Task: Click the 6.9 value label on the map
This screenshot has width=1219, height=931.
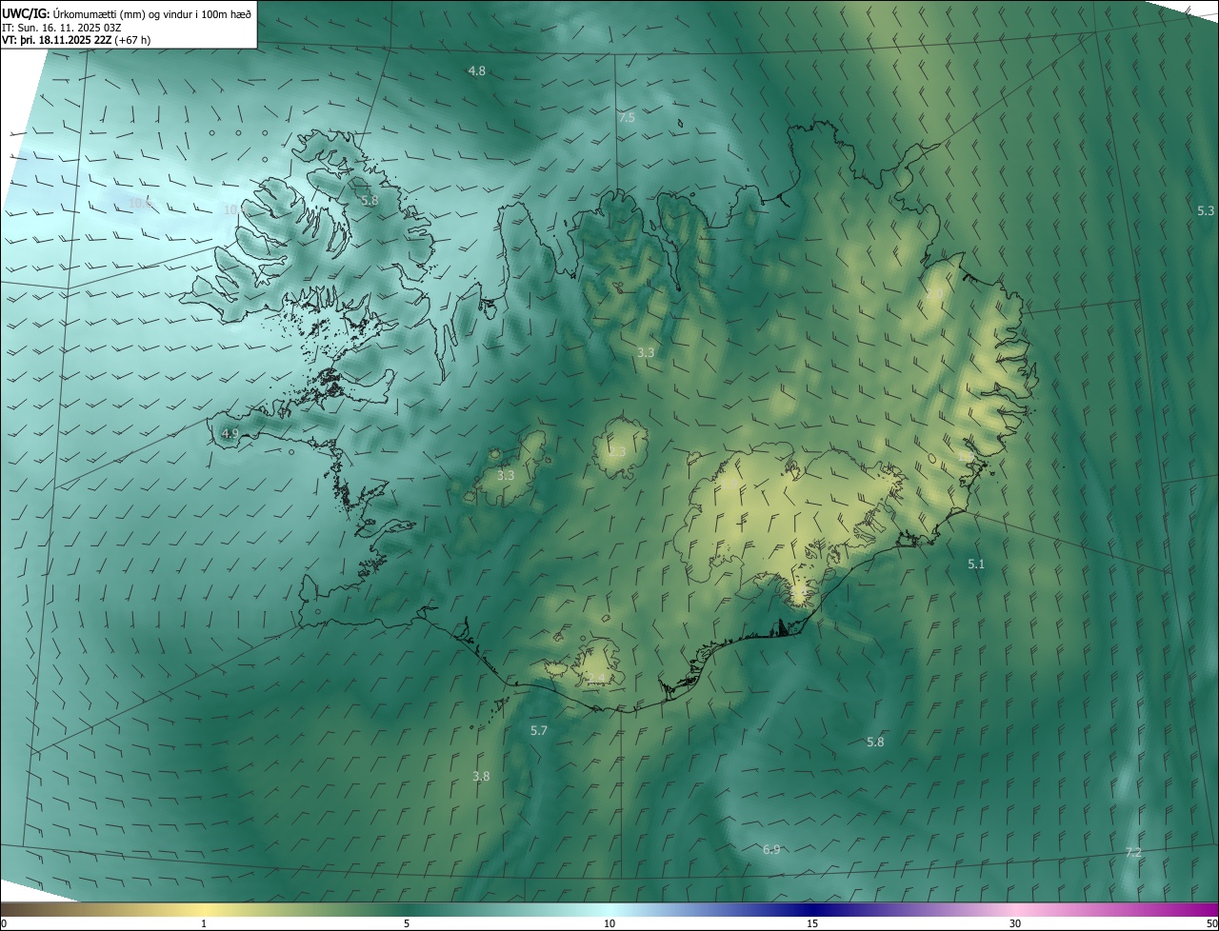Action: pos(772,849)
